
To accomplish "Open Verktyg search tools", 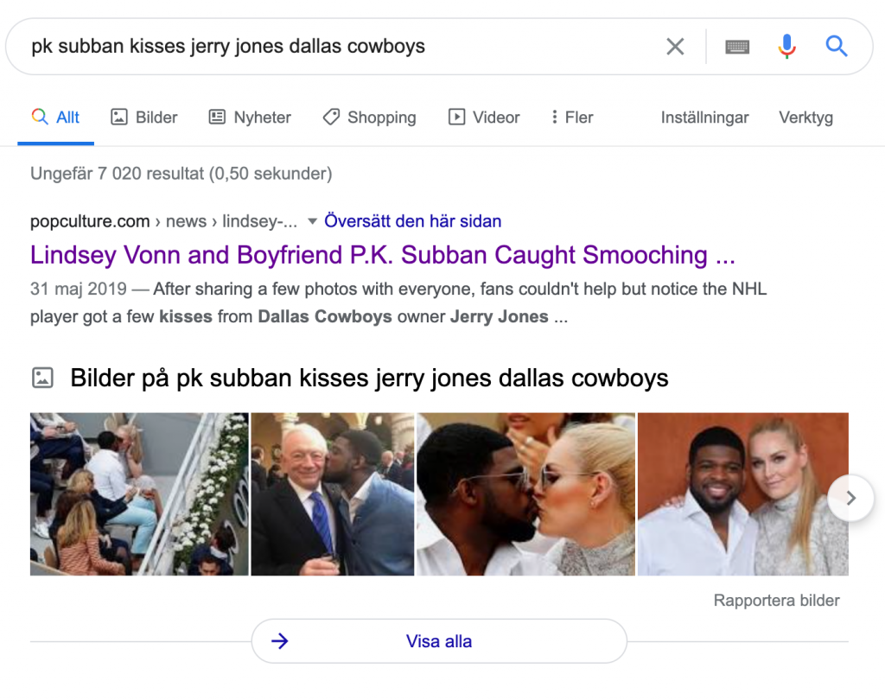I will tap(805, 118).
